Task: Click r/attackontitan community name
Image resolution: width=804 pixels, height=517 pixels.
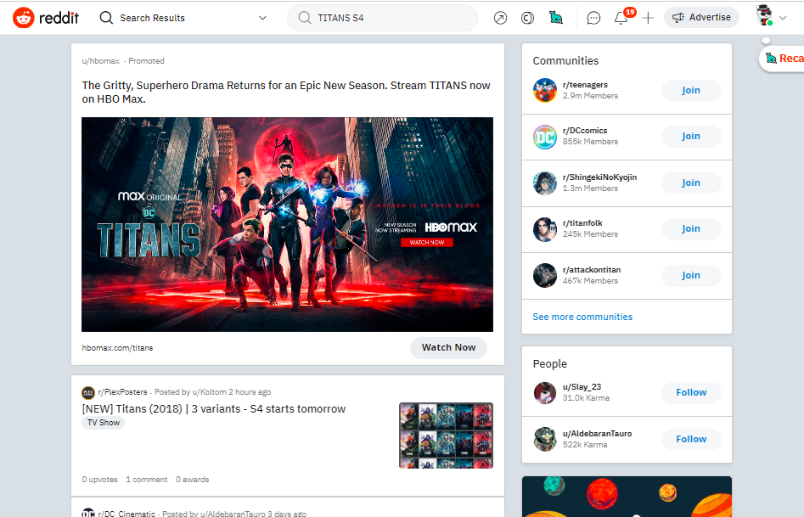Action: [592, 270]
